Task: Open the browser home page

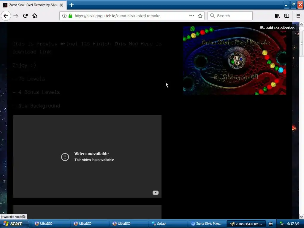Action: pos(35,16)
